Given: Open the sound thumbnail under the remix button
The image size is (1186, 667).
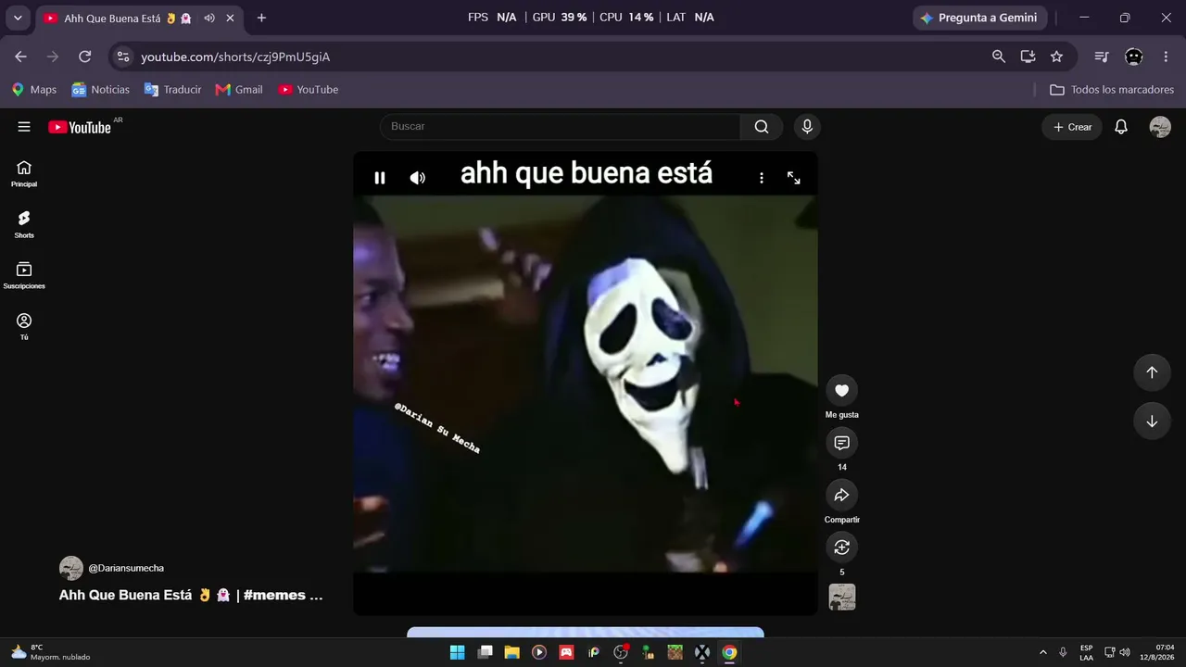Looking at the screenshot, I should pos(841,598).
